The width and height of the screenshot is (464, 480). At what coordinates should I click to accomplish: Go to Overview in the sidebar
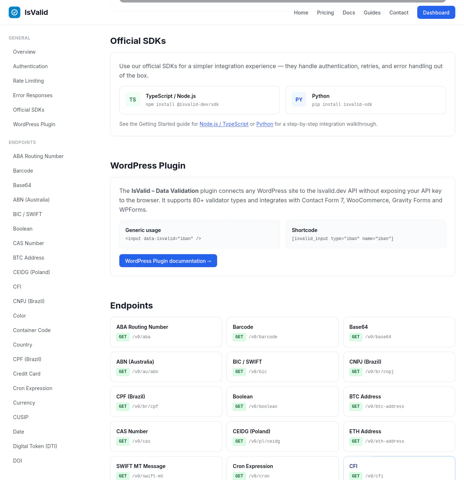(24, 52)
